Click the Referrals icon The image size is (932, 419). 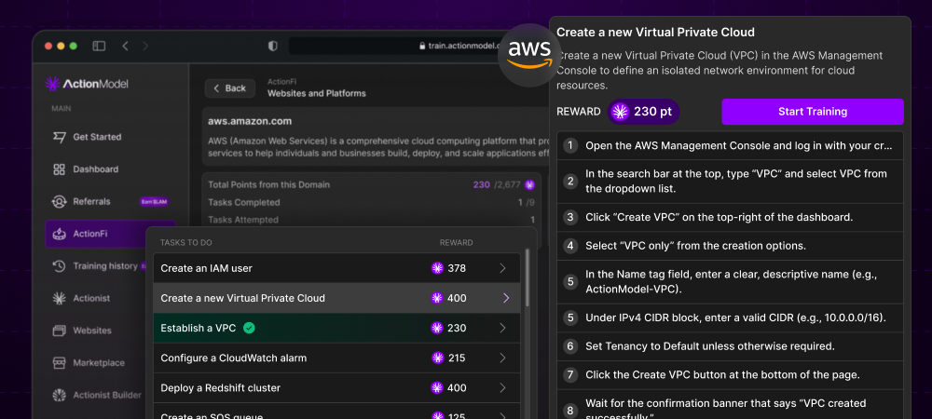tap(59, 202)
